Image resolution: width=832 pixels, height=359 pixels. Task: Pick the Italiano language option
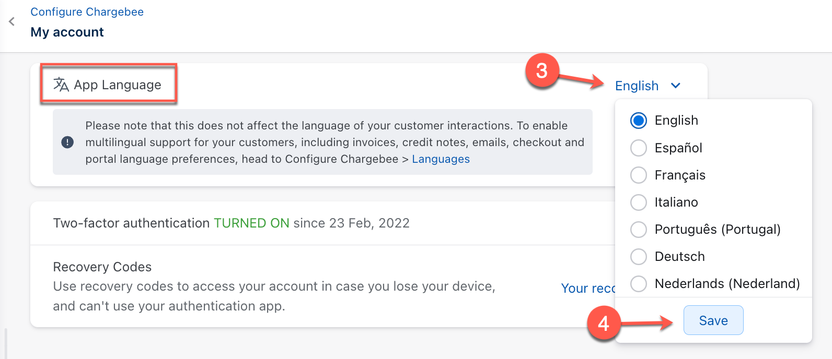tap(639, 202)
